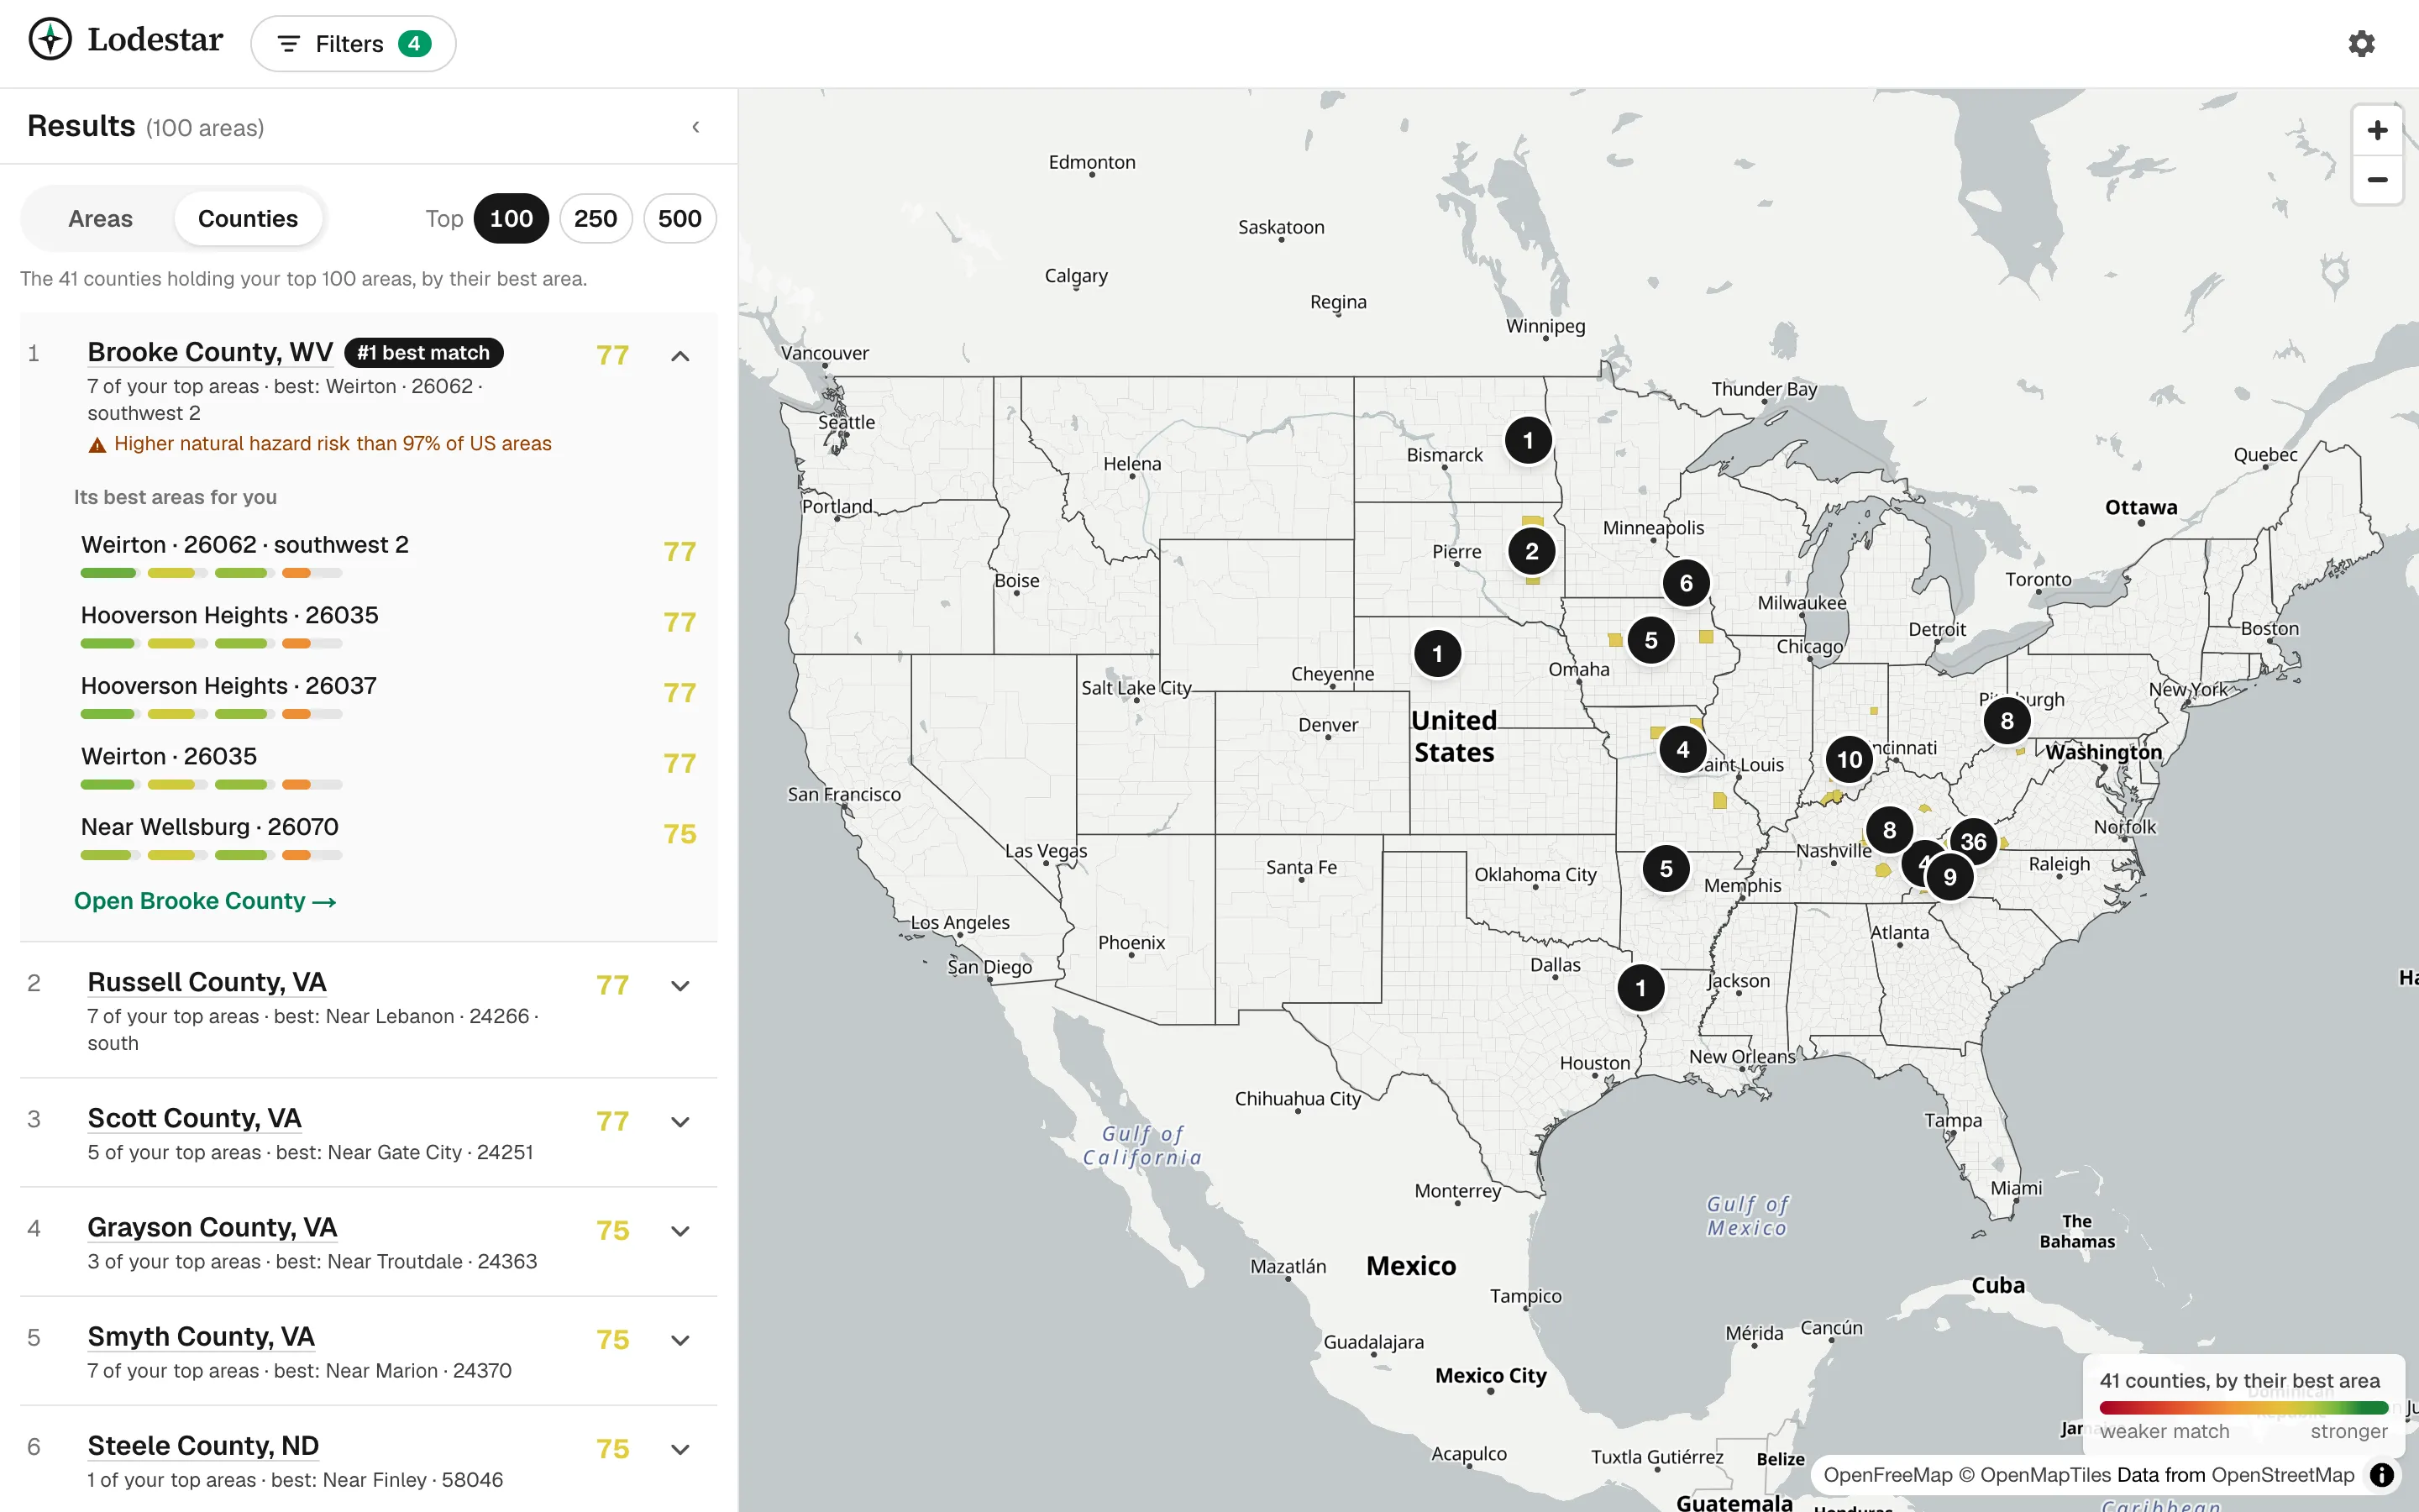
Task: Select the 10 cluster near Cincinnati
Action: click(1850, 760)
